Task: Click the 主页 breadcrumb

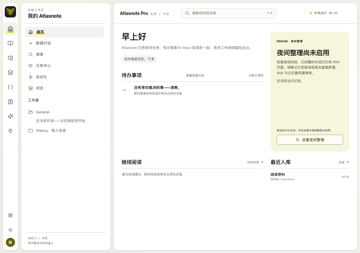Action: (x=153, y=14)
